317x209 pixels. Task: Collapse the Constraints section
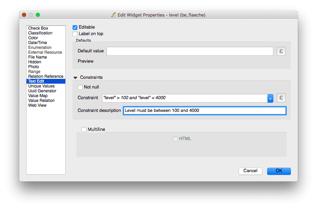point(75,78)
